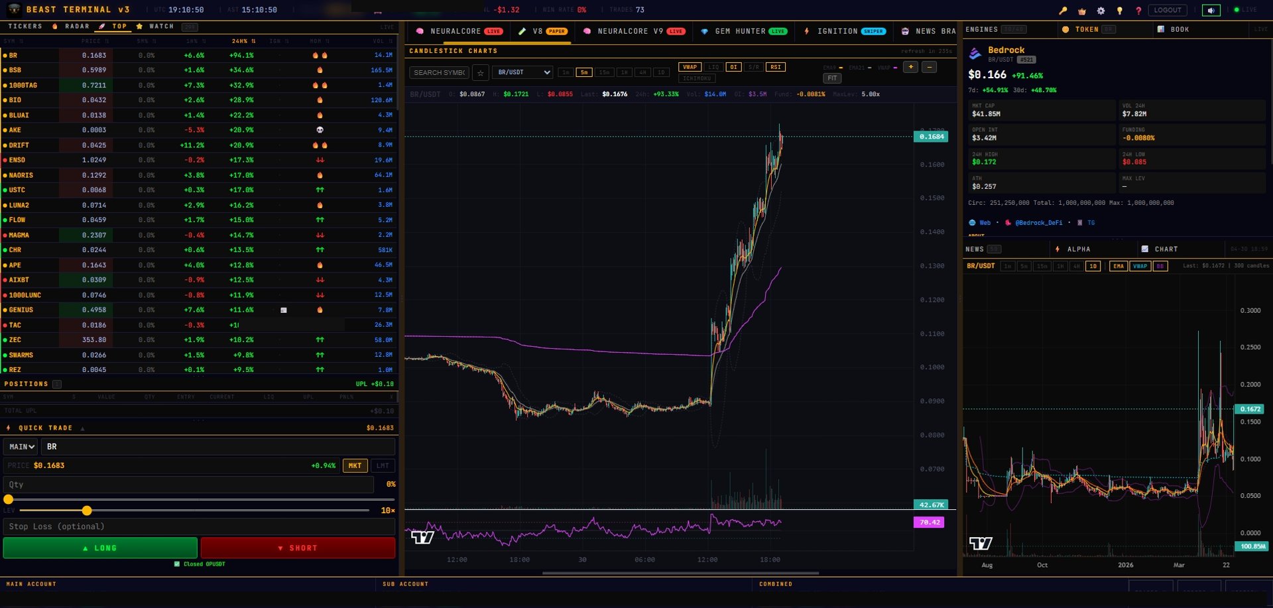Open the settings gear icon in top bar
The width and height of the screenshot is (1273, 608).
pyautogui.click(x=1100, y=9)
